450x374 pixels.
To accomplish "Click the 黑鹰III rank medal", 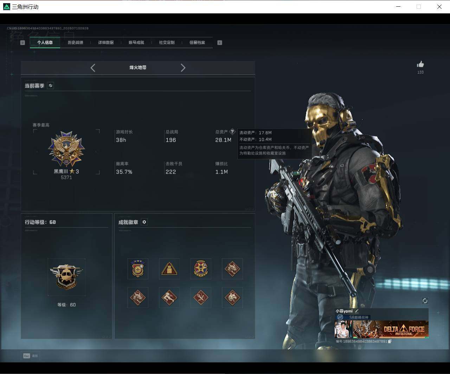I will (x=66, y=149).
